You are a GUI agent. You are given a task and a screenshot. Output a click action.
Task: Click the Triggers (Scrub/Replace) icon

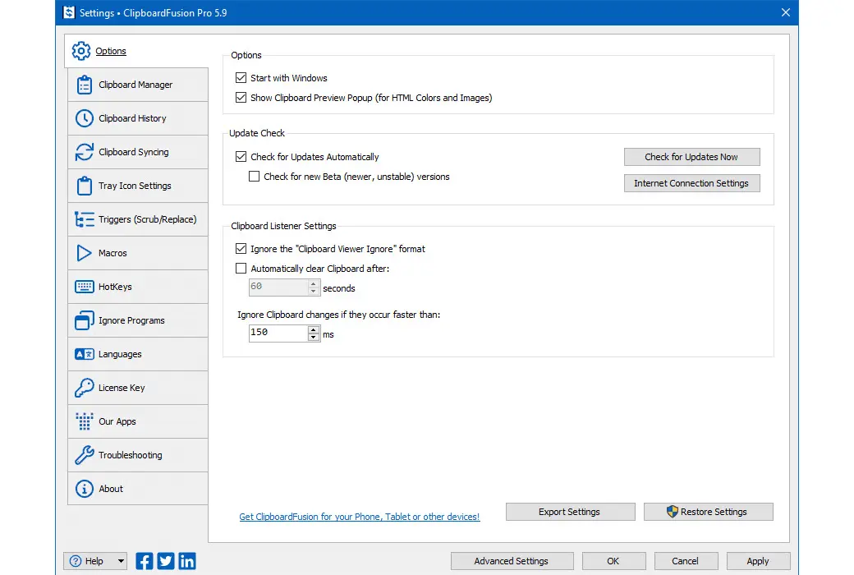[85, 219]
